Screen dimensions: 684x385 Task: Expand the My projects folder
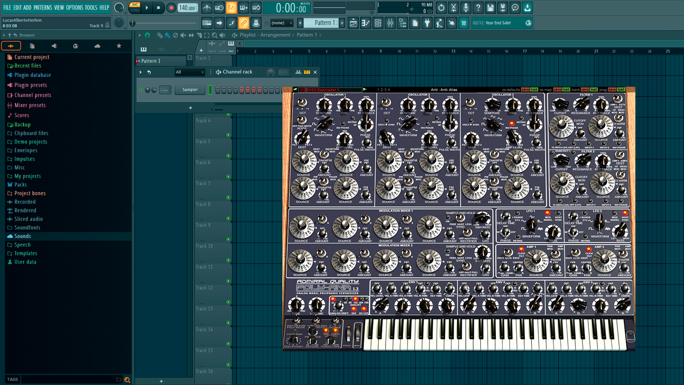28,176
